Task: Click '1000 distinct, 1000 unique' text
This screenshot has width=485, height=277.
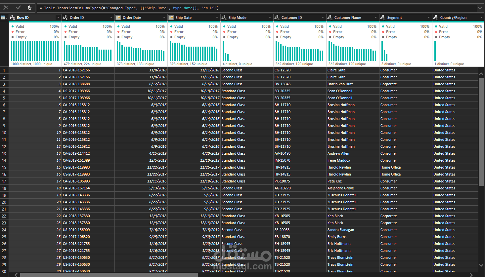Action: [x=31, y=64]
